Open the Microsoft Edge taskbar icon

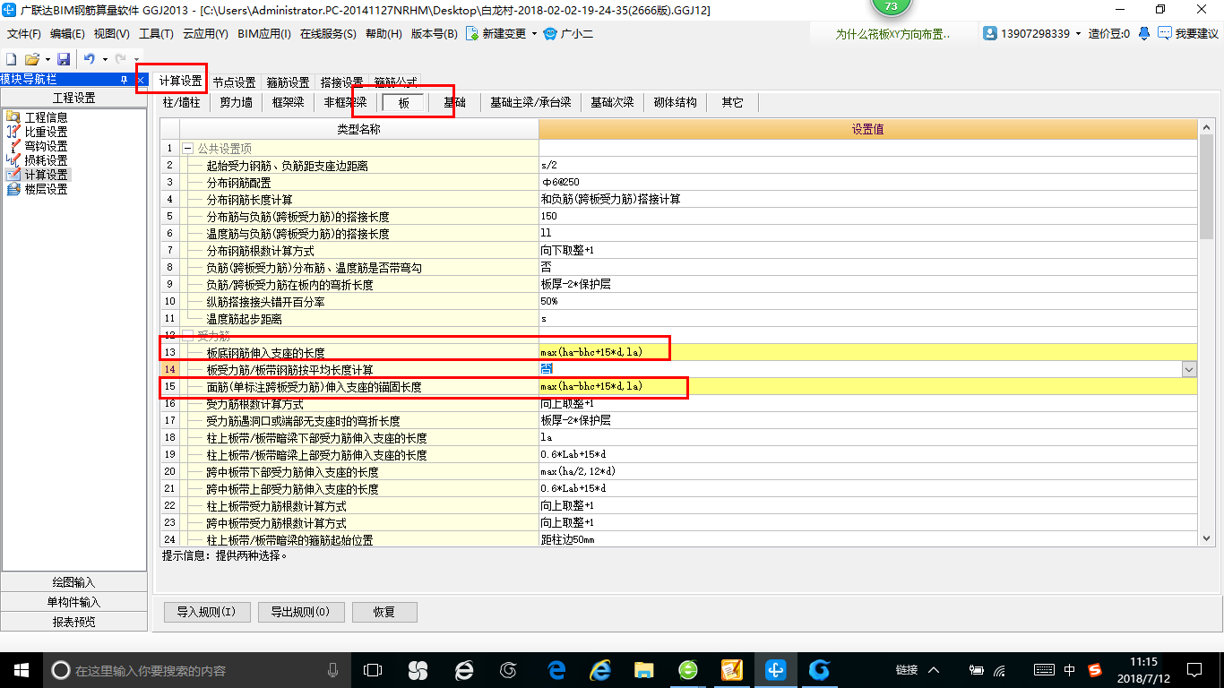point(556,669)
